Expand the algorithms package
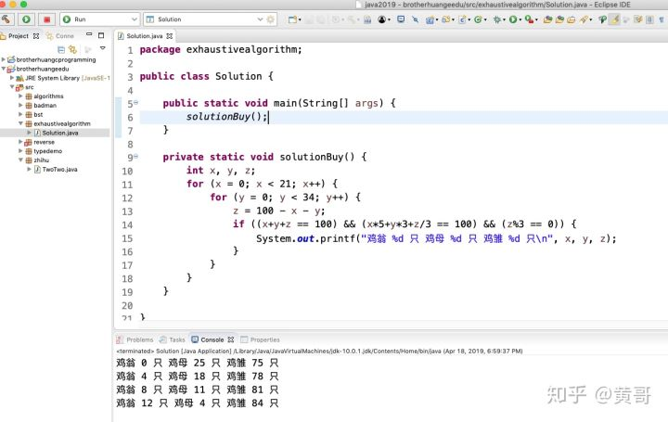The image size is (668, 422). point(20,96)
